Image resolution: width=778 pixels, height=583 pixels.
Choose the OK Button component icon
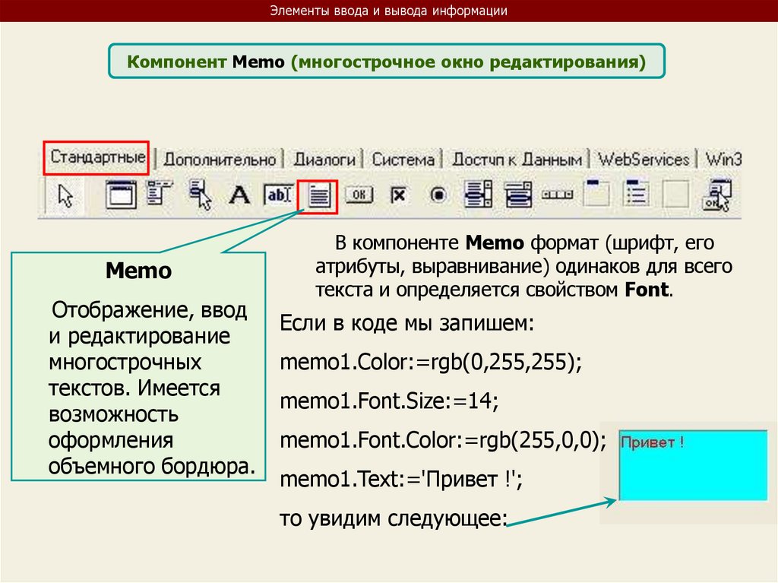point(359,195)
